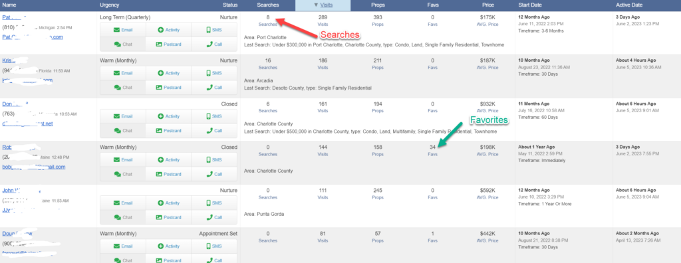The image size is (681, 263).
Task: Call the Pat lead
Action: (214, 44)
